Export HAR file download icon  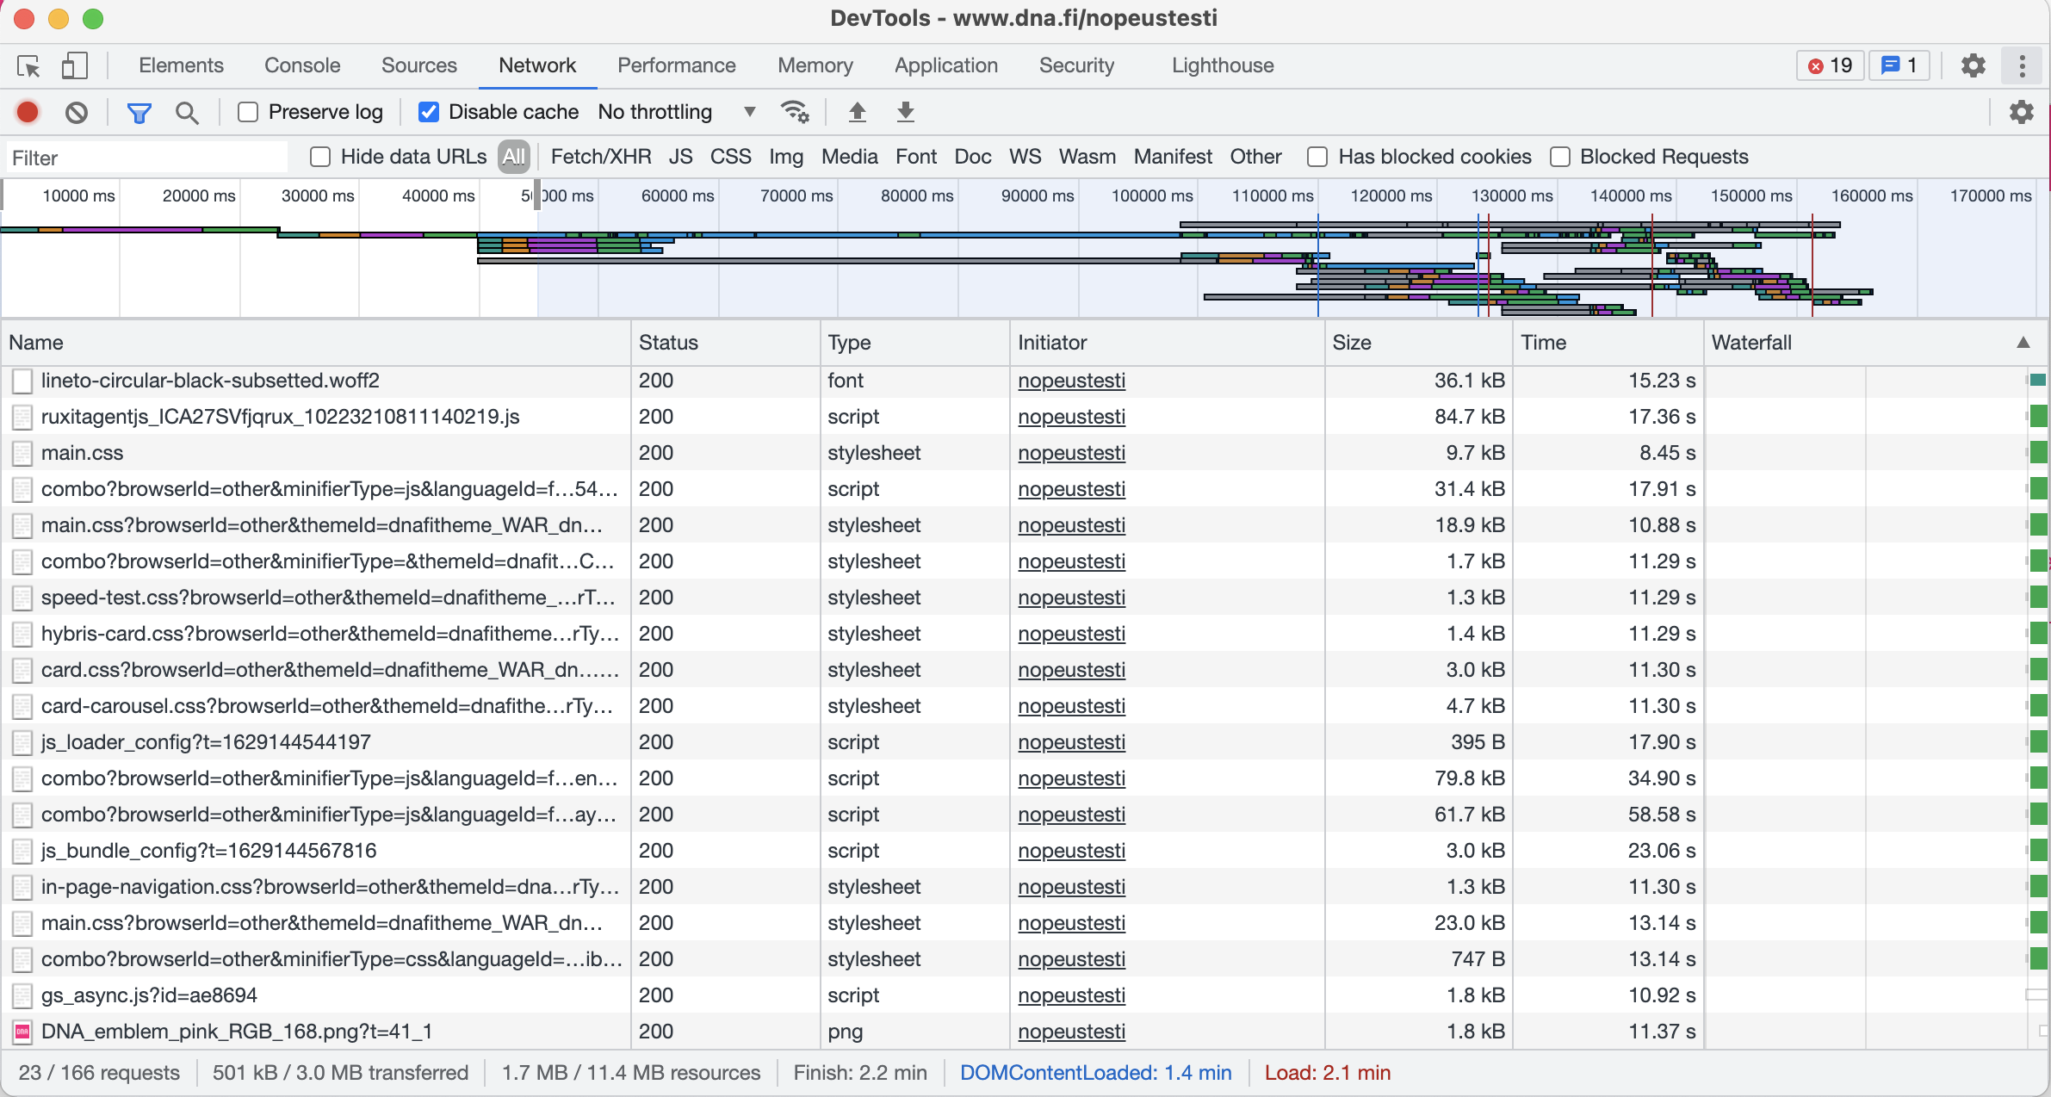905,112
